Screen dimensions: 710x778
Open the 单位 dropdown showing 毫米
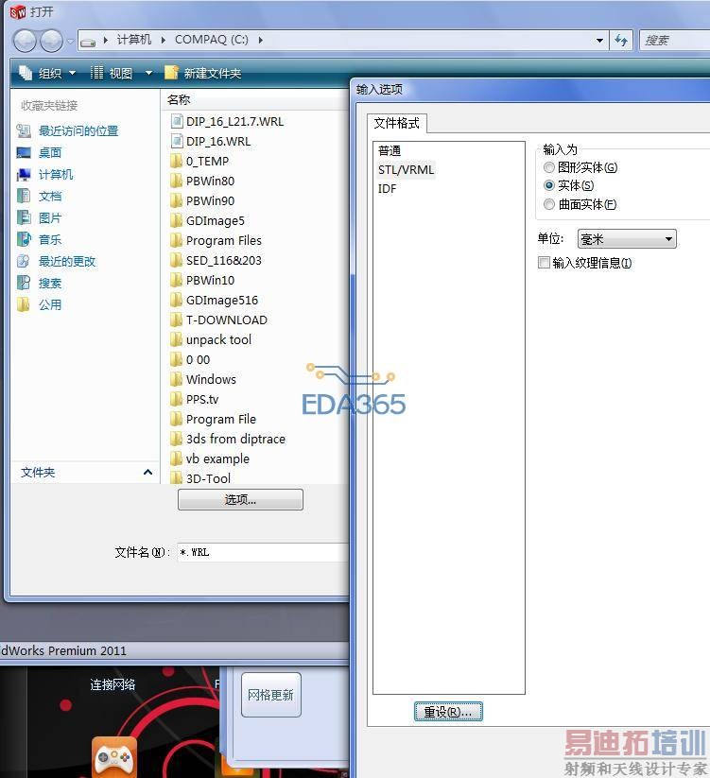point(627,239)
